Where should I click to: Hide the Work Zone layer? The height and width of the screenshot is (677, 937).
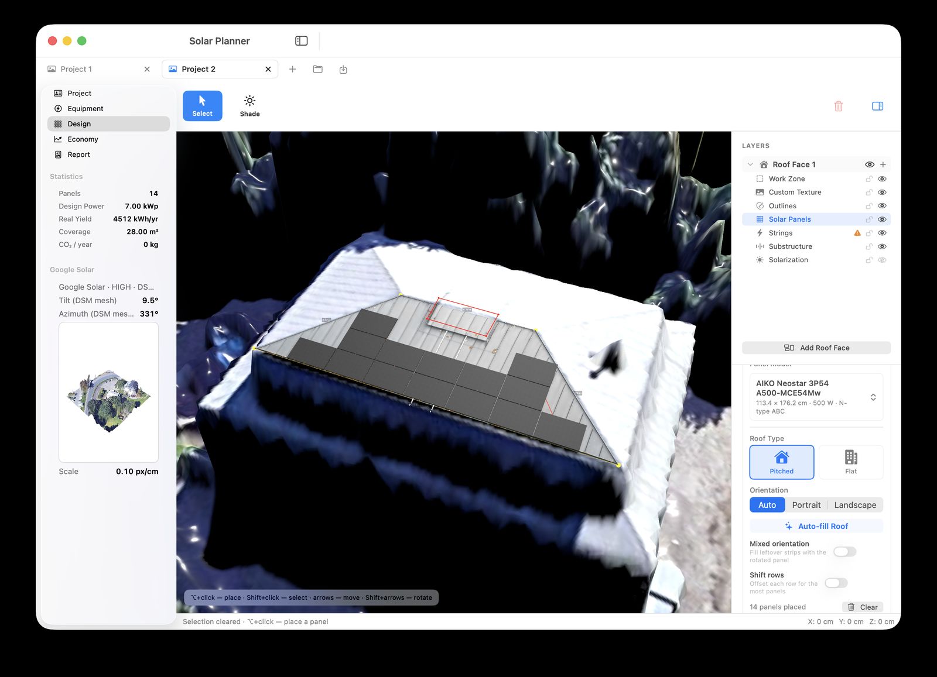882,179
